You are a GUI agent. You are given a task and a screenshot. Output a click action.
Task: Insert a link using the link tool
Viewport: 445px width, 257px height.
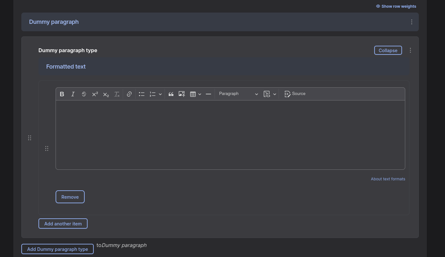[129, 94]
